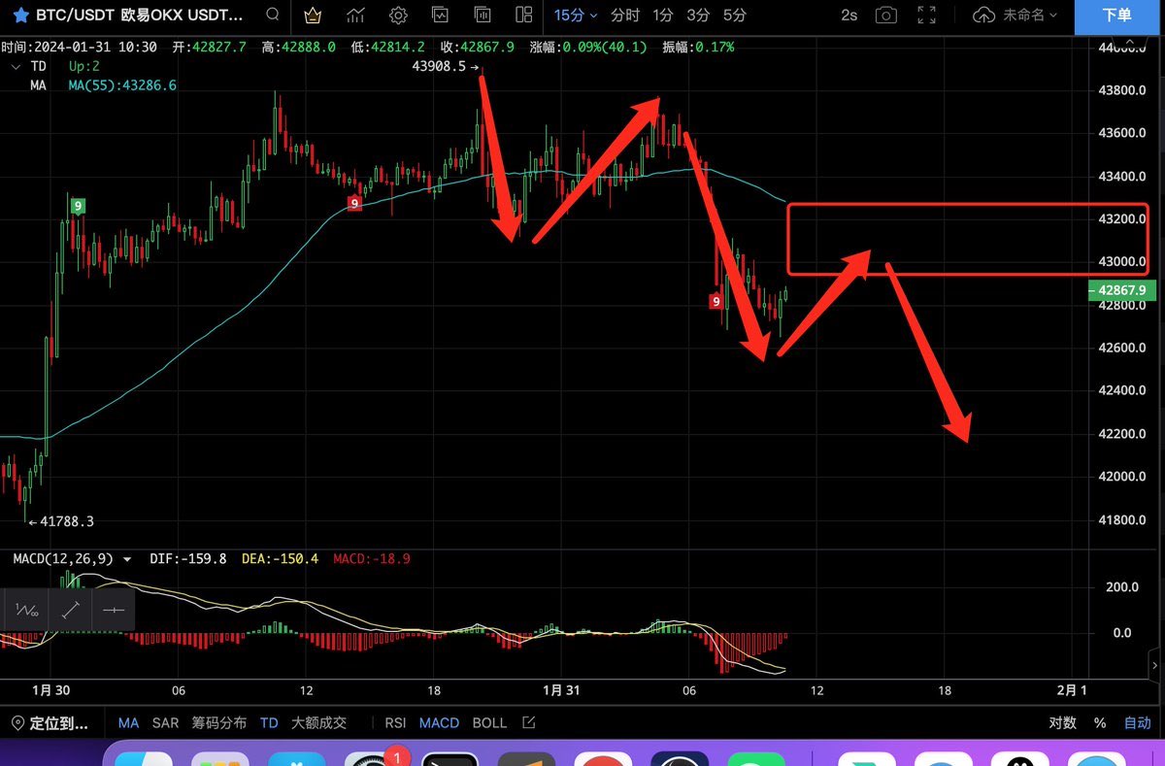Image resolution: width=1165 pixels, height=766 pixels.
Task: Open the crown VIP features icon
Action: pyautogui.click(x=313, y=16)
